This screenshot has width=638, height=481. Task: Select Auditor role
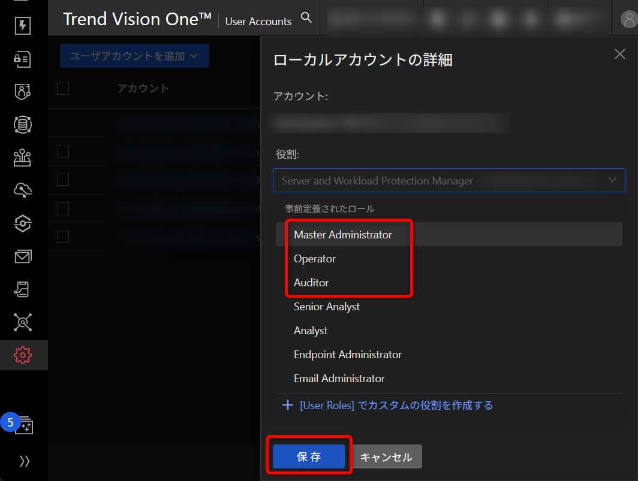coord(449,283)
